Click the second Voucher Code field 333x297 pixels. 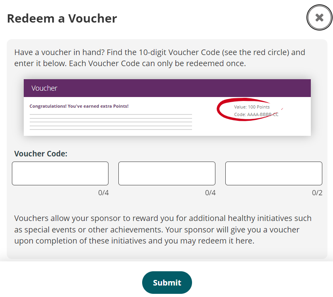(166, 173)
